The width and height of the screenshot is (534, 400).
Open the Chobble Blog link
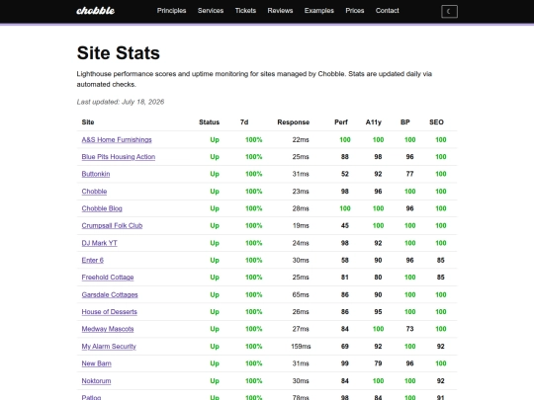[102, 208]
